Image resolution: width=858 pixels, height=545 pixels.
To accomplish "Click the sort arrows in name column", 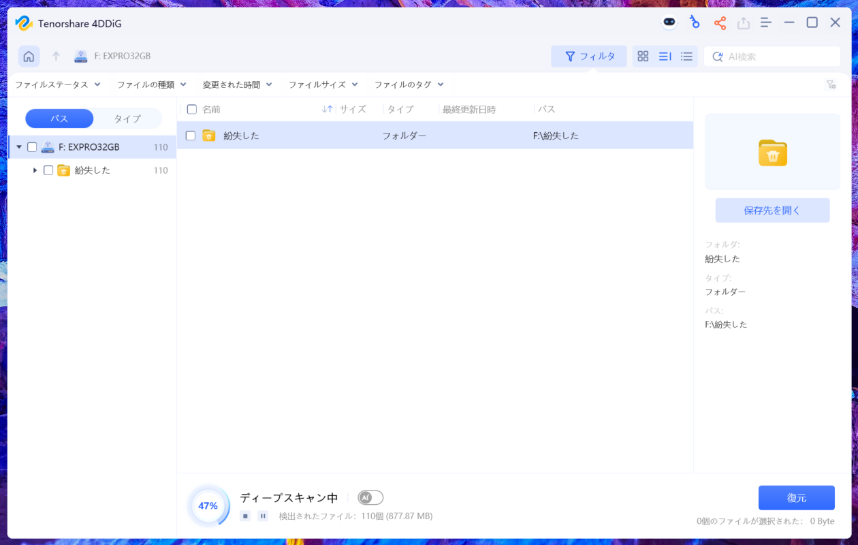I will (x=327, y=109).
